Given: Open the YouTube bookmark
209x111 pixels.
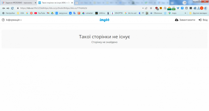Looking at the screenshot, I should pos(40,13).
